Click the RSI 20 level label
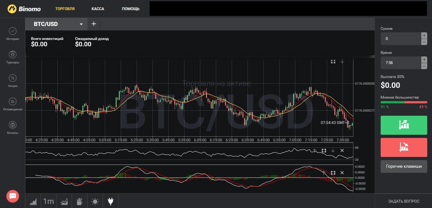The height and width of the screenshot is (208, 432). (357, 159)
